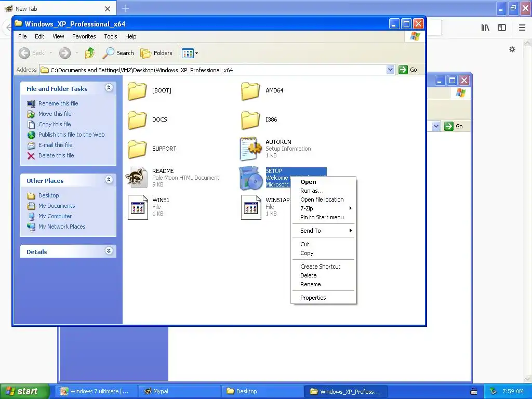This screenshot has height=399, width=532.
Task: Choose Pin to Start menu entry
Action: click(323, 217)
